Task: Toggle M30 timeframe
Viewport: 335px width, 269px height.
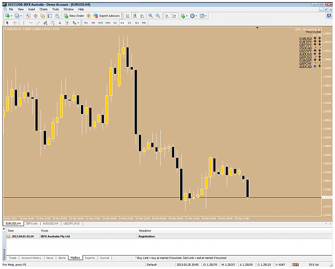Action: pyautogui.click(x=108, y=23)
